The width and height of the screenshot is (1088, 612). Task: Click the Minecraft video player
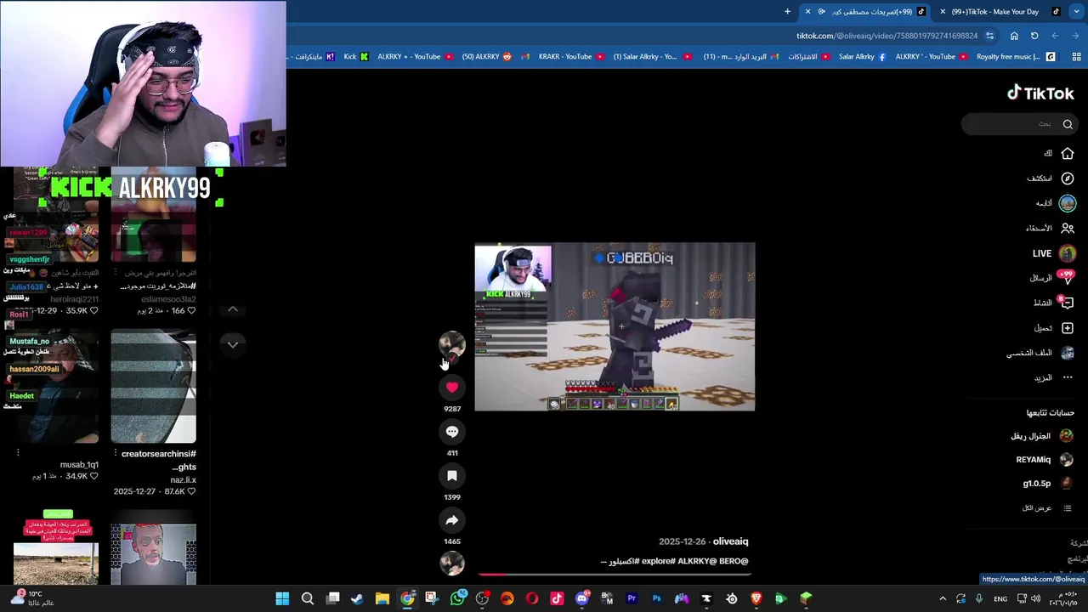coord(615,327)
